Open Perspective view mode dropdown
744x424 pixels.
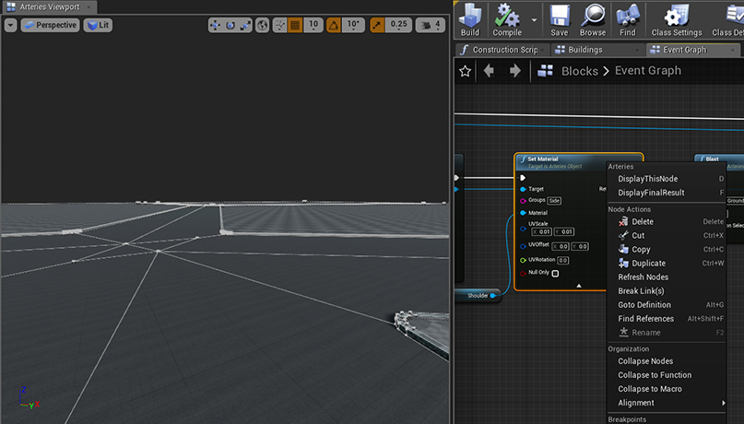coord(50,25)
